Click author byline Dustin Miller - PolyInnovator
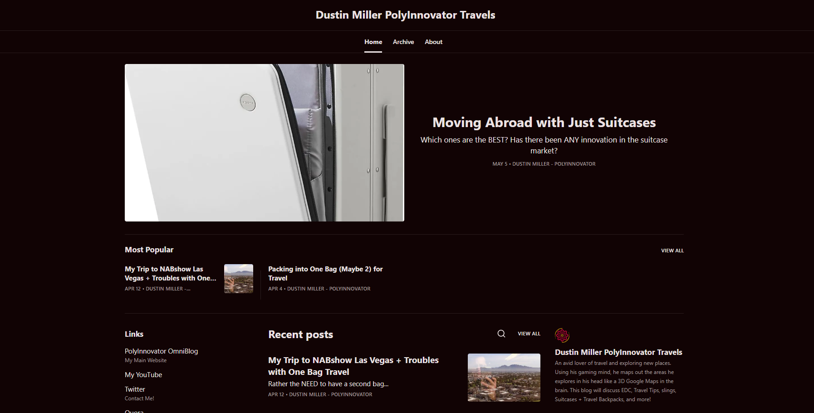The image size is (814, 413). coord(554,164)
